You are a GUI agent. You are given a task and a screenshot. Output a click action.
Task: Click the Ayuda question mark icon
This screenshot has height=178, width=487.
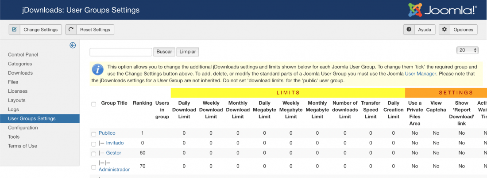[409, 30]
